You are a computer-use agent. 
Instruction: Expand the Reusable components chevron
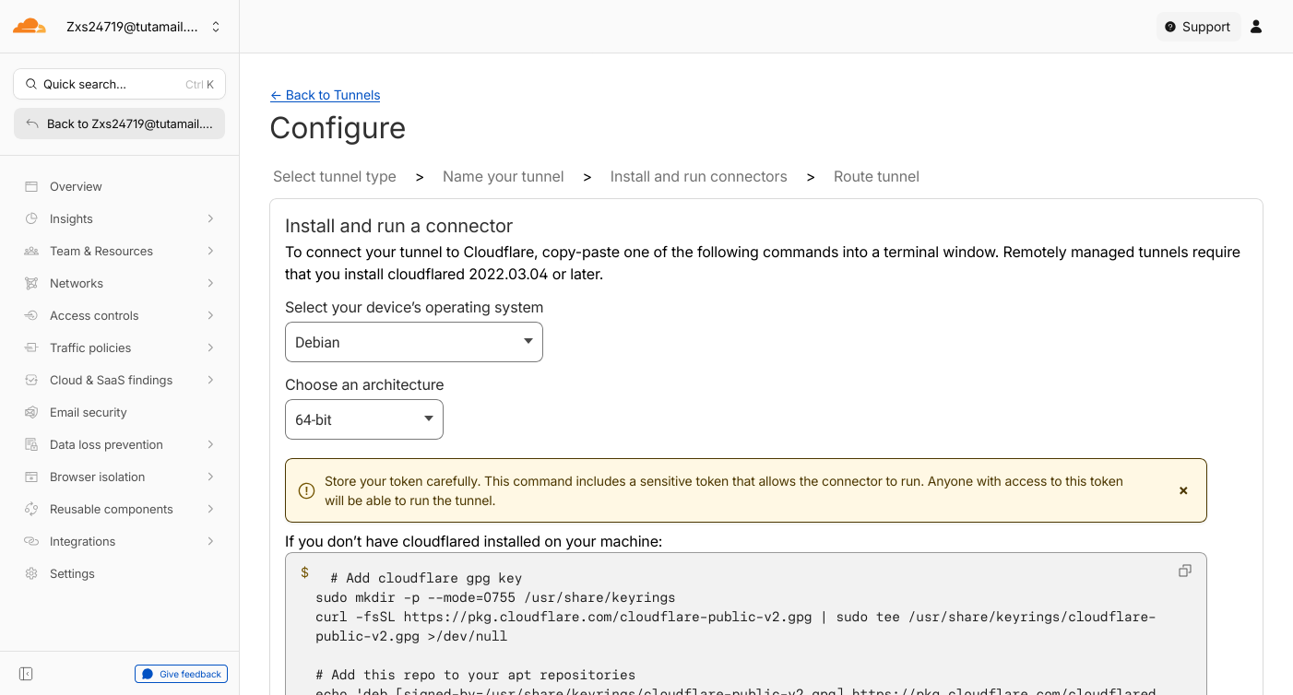click(x=210, y=509)
